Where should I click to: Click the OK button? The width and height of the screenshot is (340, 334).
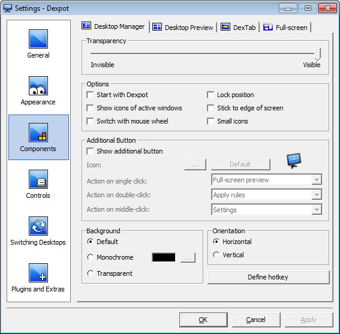click(x=203, y=320)
